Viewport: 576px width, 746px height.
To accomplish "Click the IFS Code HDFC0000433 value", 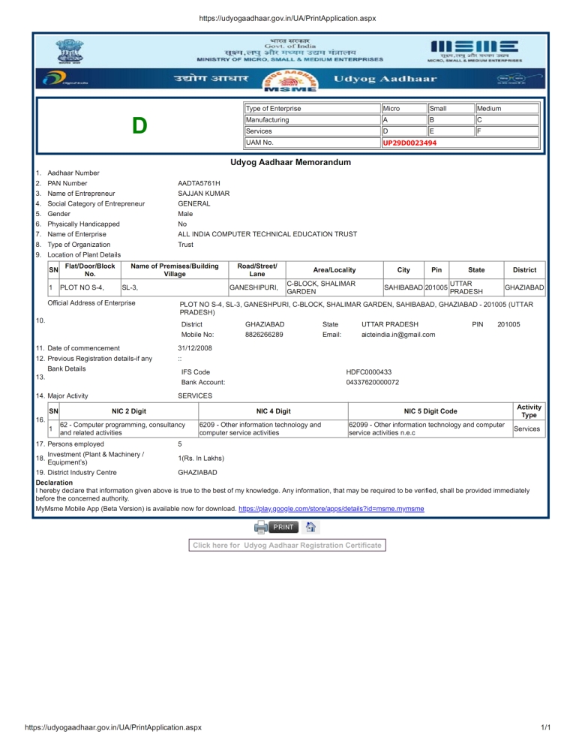I will 368,372.
